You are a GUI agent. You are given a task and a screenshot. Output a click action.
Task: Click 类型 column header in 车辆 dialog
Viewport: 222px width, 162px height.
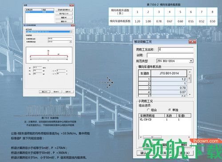48,10
